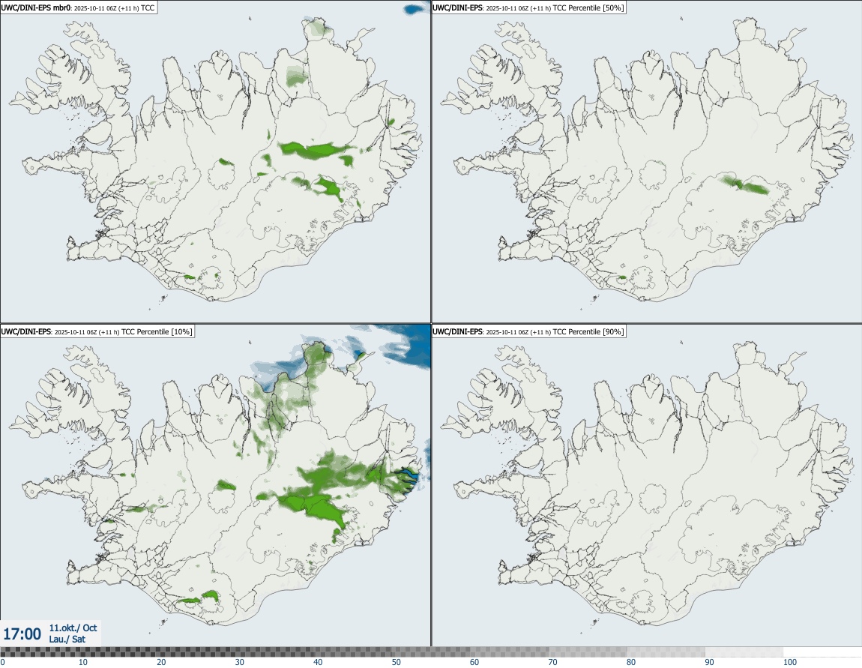Click the 50 tick on cloud scale

coord(397,662)
